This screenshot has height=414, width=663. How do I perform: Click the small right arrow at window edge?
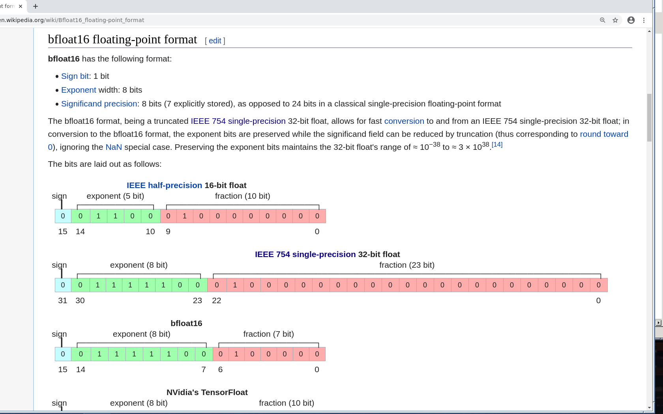pyautogui.click(x=658, y=323)
